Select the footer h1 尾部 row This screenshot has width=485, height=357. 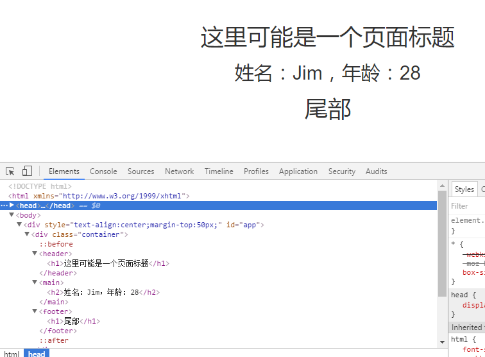point(73,321)
